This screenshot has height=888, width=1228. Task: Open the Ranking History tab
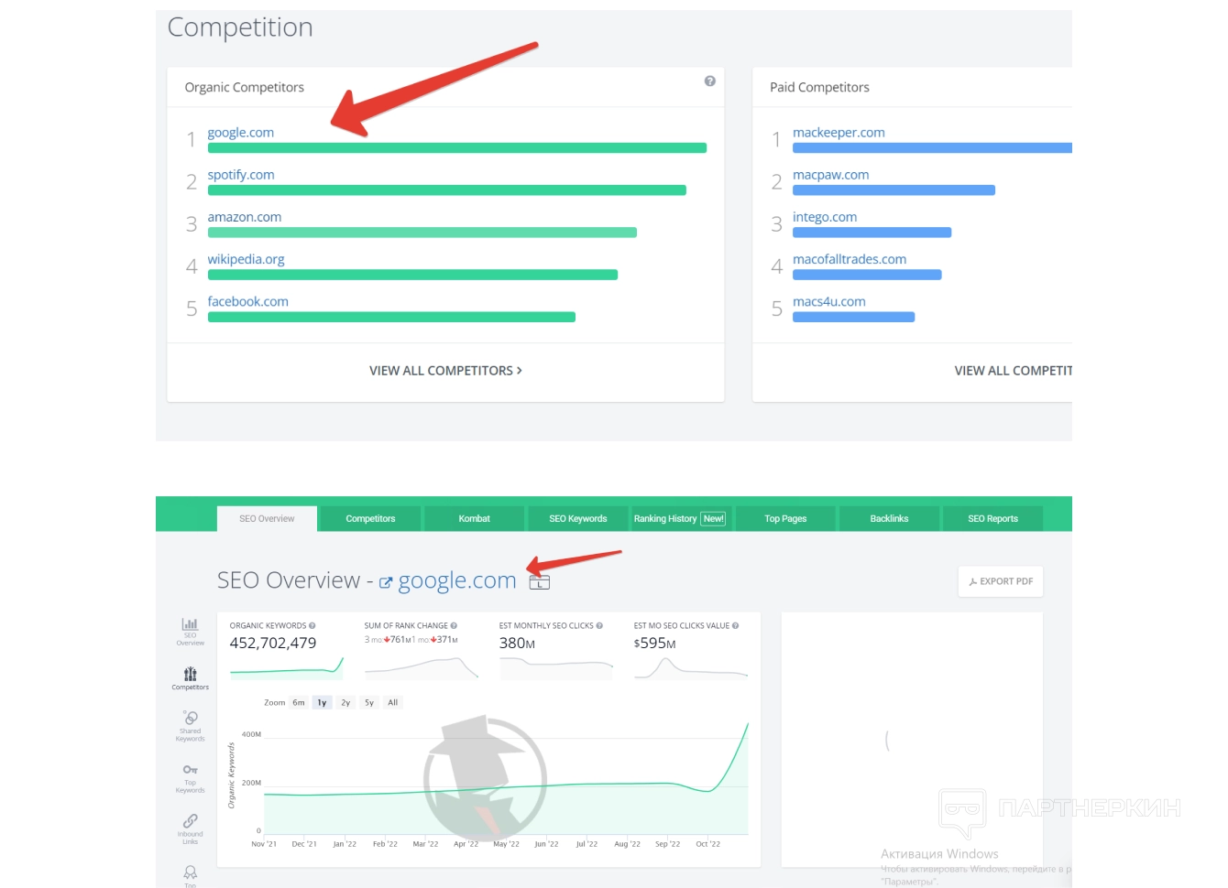681,518
